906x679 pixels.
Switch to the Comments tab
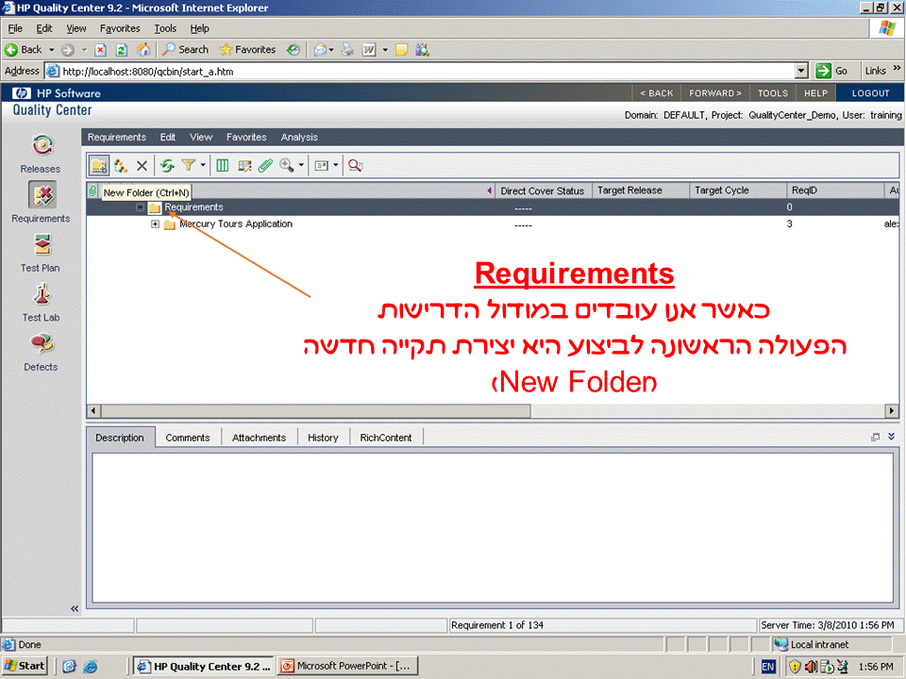pos(188,438)
